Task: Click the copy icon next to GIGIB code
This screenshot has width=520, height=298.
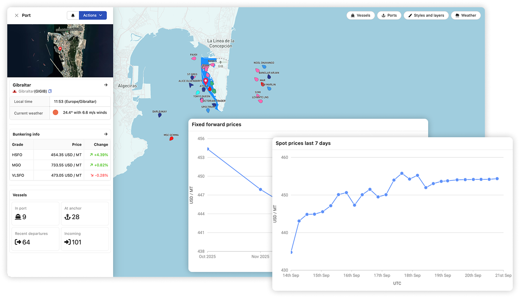Action: pos(50,91)
